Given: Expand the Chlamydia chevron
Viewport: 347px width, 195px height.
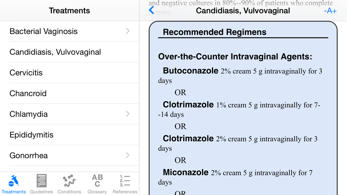Looking at the screenshot, I should point(128,114).
